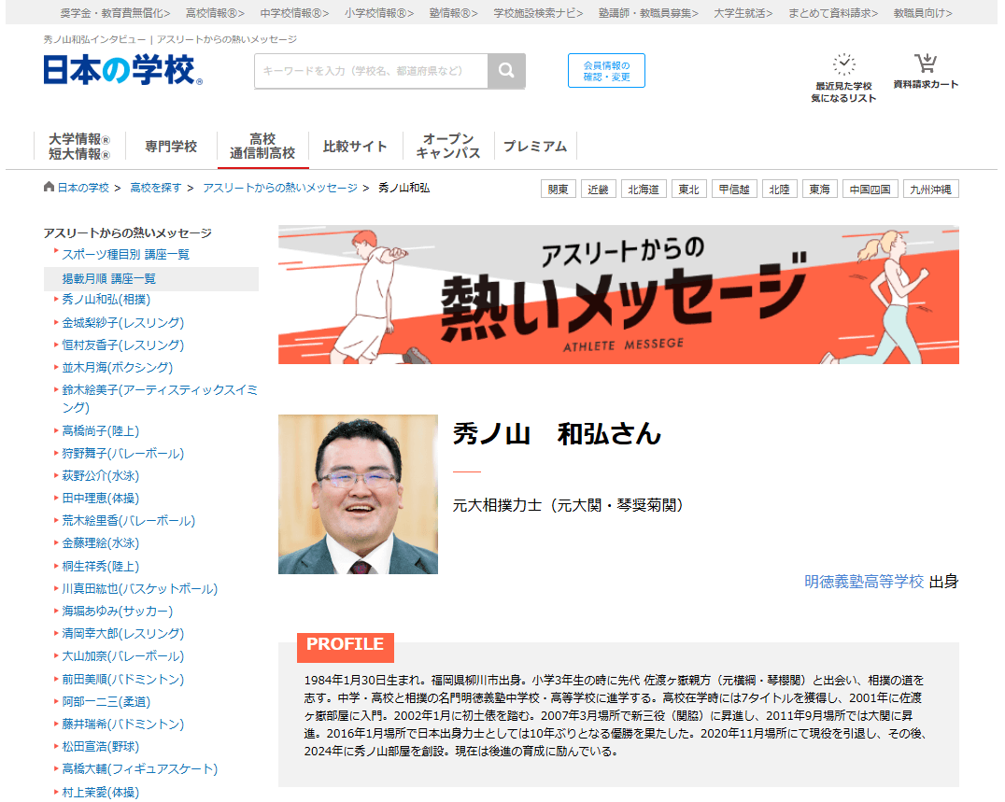Click the 熱いメッセージ banner image
The width and height of the screenshot is (1005, 802).
coord(618,295)
